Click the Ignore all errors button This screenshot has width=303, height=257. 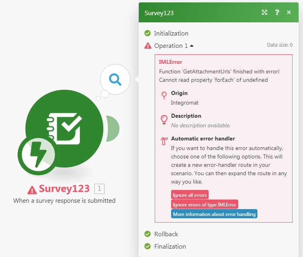click(190, 195)
